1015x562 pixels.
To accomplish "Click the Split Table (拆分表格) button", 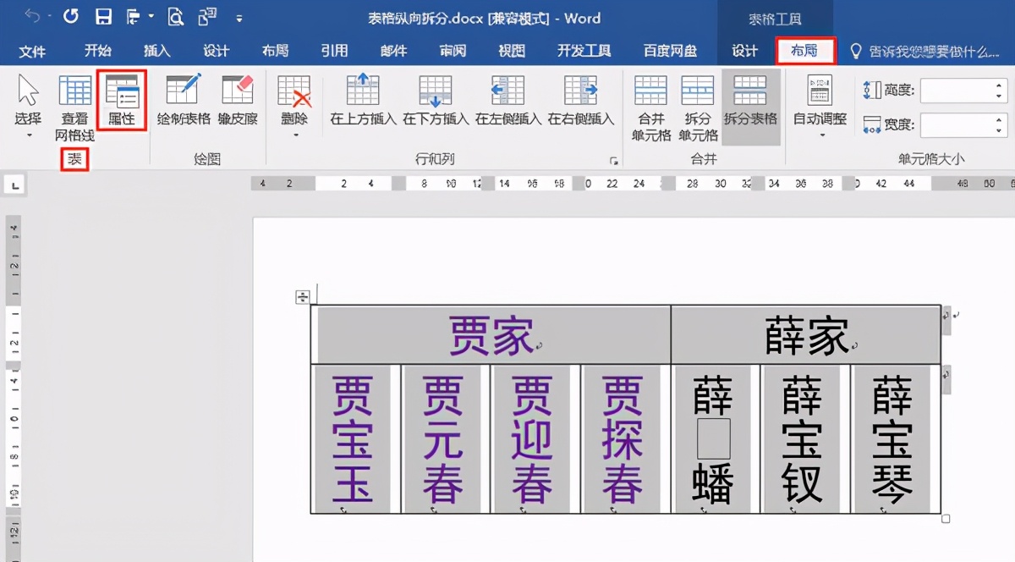I will click(750, 100).
